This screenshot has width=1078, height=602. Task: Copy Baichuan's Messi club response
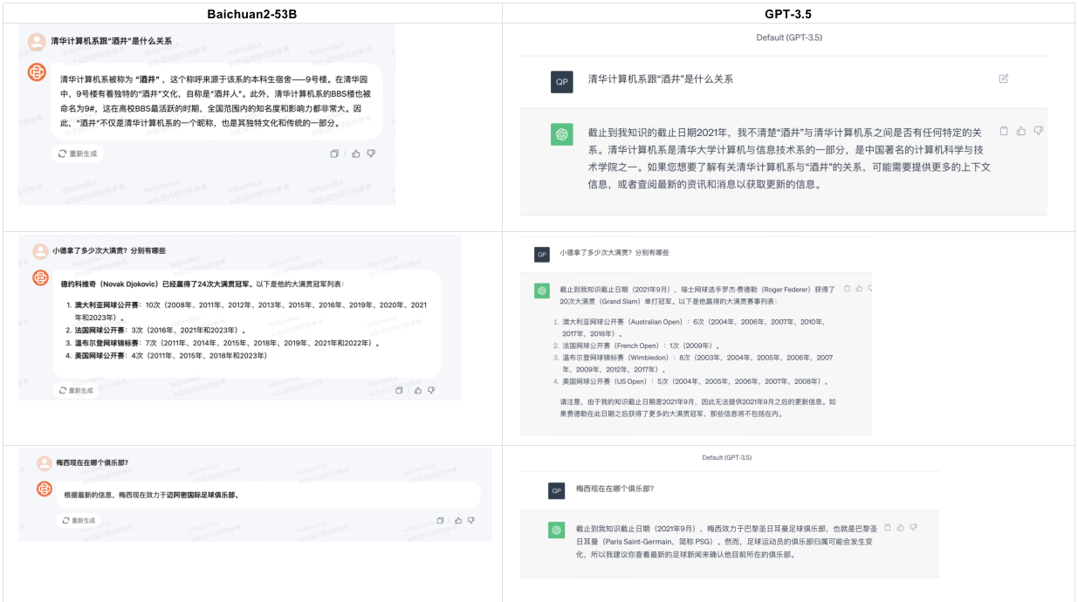(x=440, y=520)
